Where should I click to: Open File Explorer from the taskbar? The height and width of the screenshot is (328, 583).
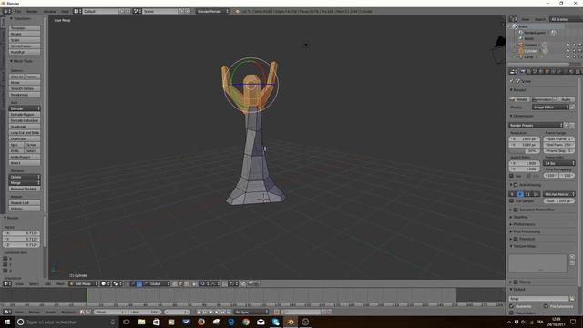click(142, 322)
